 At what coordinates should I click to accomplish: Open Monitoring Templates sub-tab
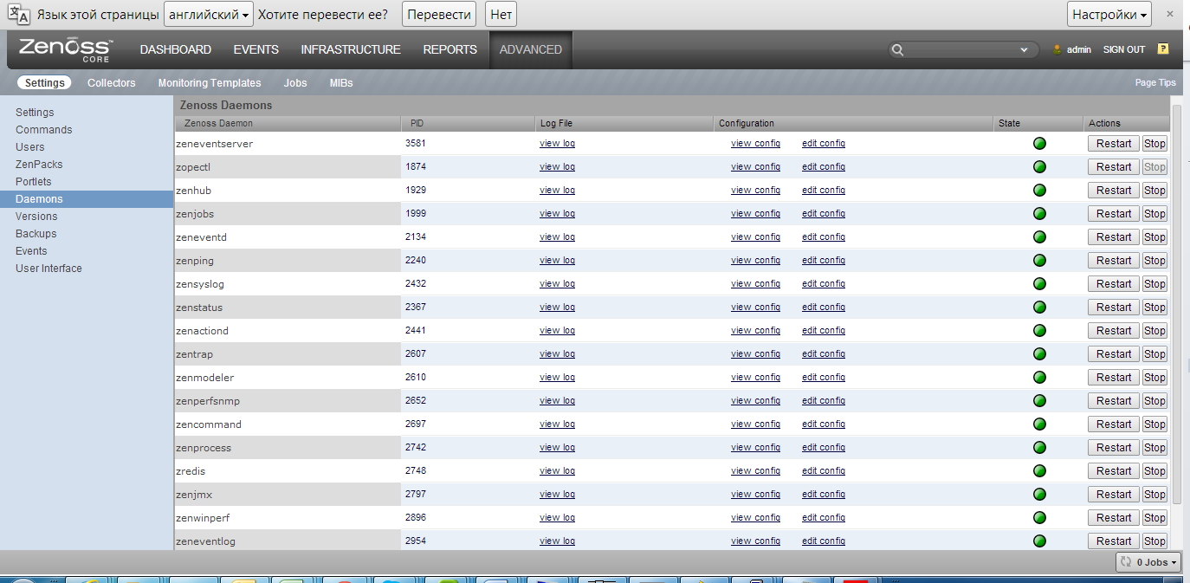click(x=210, y=83)
